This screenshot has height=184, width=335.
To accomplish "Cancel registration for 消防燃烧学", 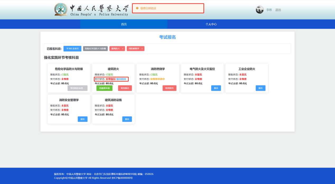I will [169, 88].
